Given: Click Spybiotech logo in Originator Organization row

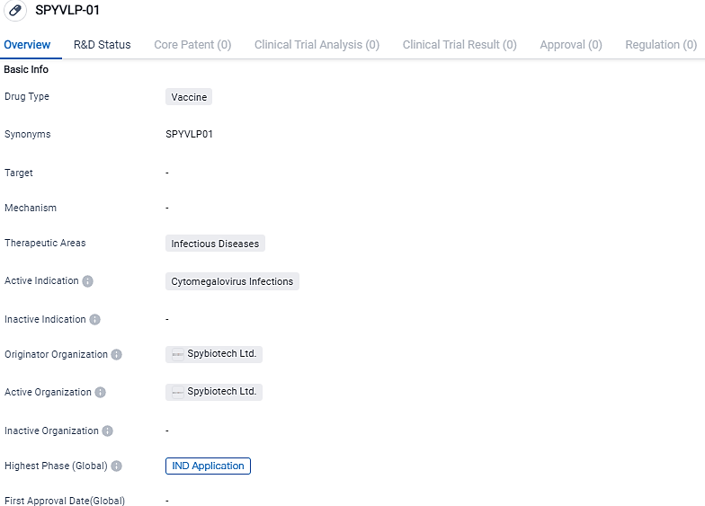Looking at the screenshot, I should pos(178,355).
